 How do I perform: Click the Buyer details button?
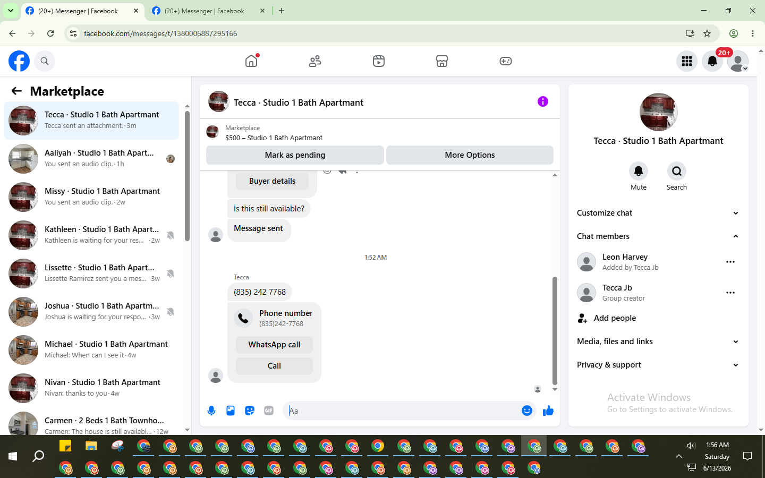point(272,181)
